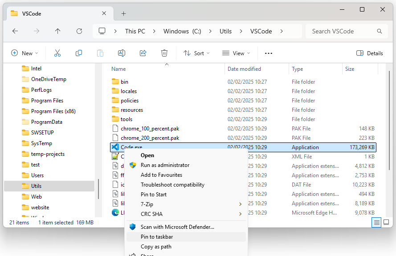Click the search magnifier icon
The width and height of the screenshot is (396, 256).
pos(380,31)
